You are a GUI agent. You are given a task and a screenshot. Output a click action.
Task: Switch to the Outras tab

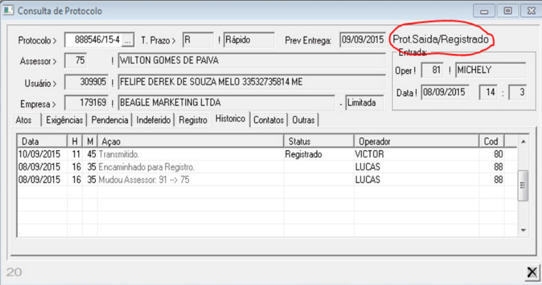pyautogui.click(x=303, y=120)
